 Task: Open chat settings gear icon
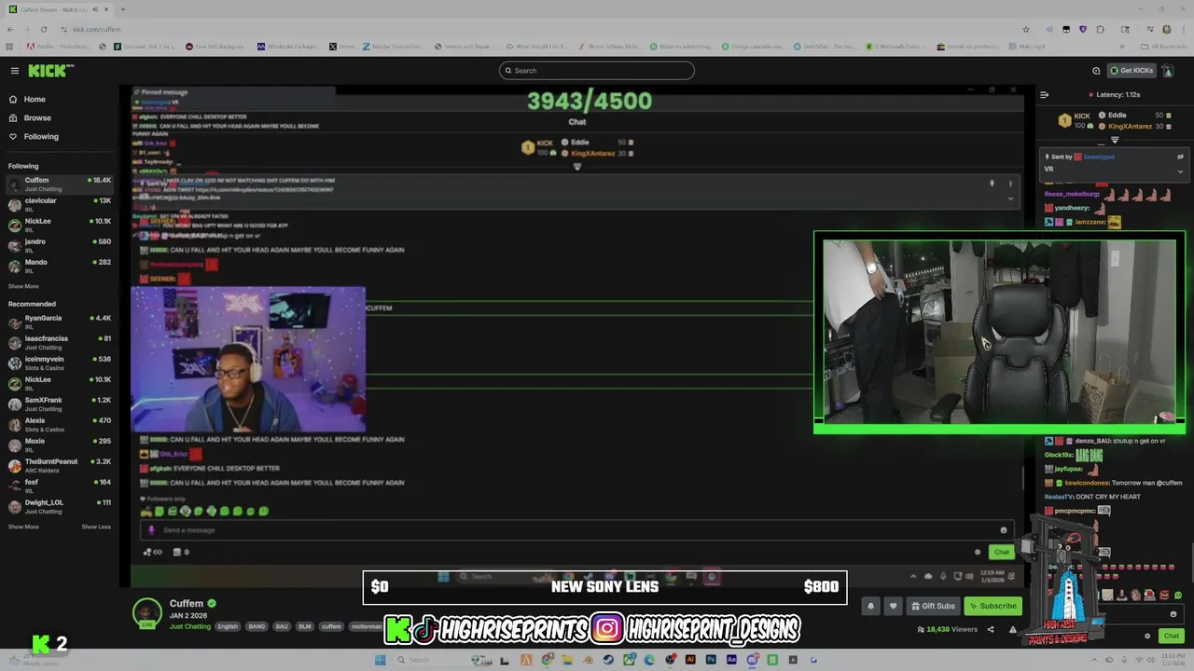pos(1147,636)
